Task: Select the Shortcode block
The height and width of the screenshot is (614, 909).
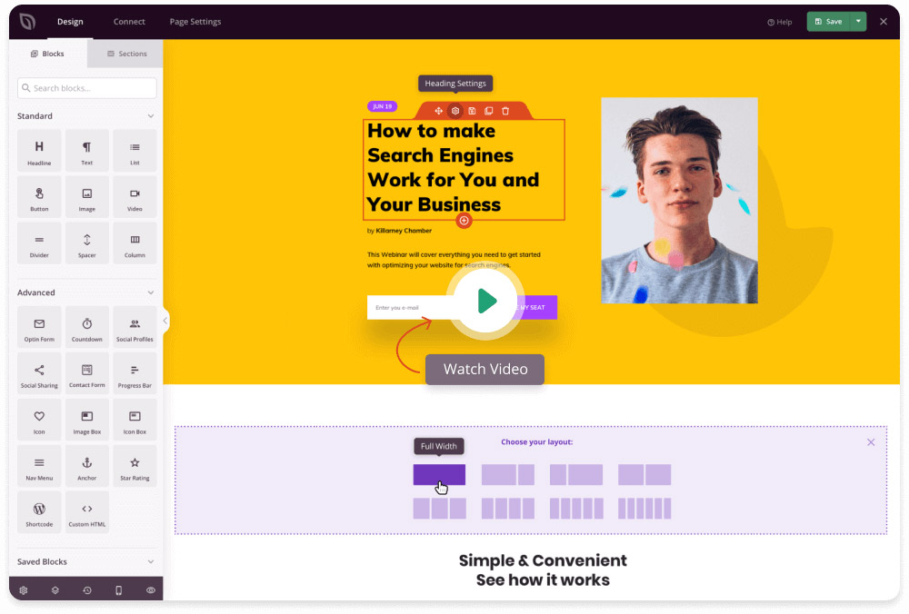Action: [x=39, y=513]
